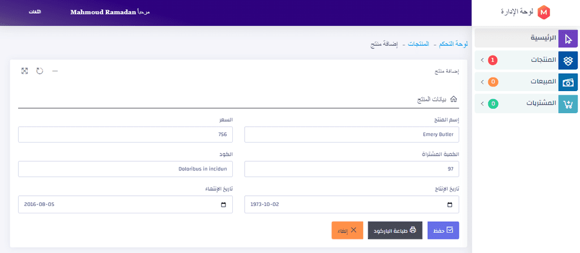Click the boxes icon beside المنتجات
Image resolution: width=580 pixels, height=253 pixels.
tap(568, 61)
